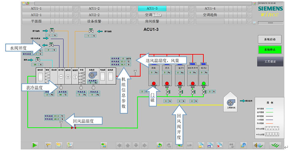The height and width of the screenshot is (151, 300).
Task: Expand the arrow next to 空调趋势
Action: 249,15
